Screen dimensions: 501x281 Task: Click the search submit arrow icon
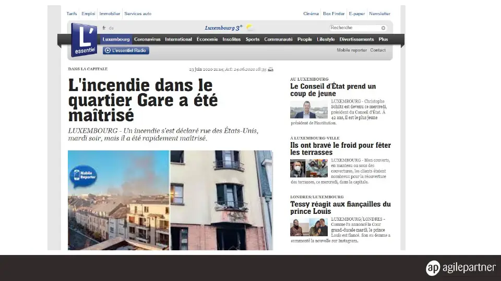point(383,28)
